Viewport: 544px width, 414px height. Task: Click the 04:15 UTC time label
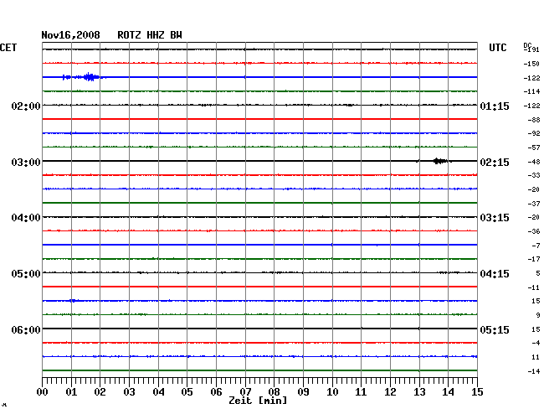(x=495, y=274)
